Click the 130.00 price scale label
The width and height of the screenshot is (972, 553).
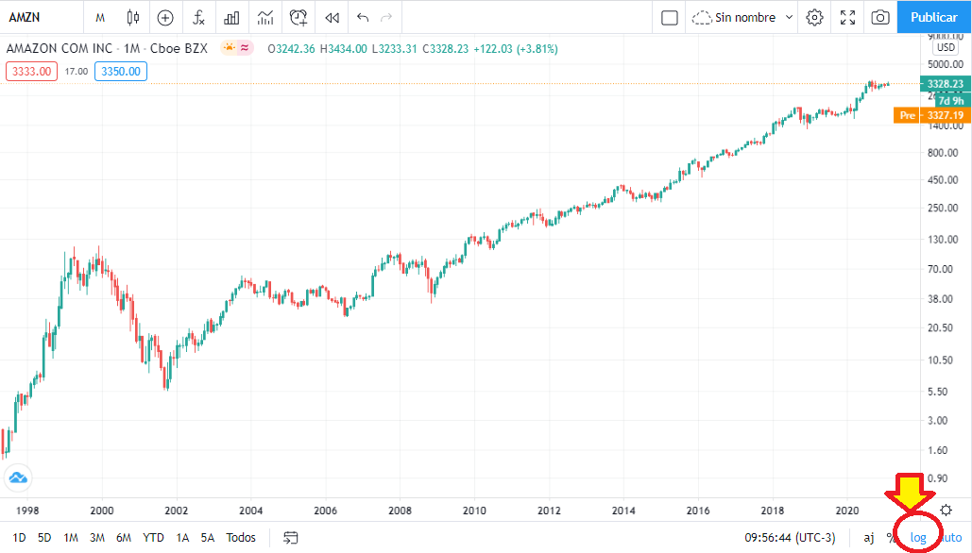[943, 239]
